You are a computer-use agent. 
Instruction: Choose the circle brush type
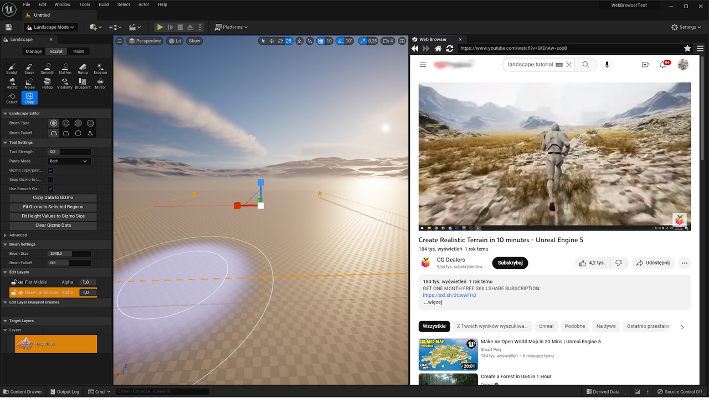(x=54, y=123)
